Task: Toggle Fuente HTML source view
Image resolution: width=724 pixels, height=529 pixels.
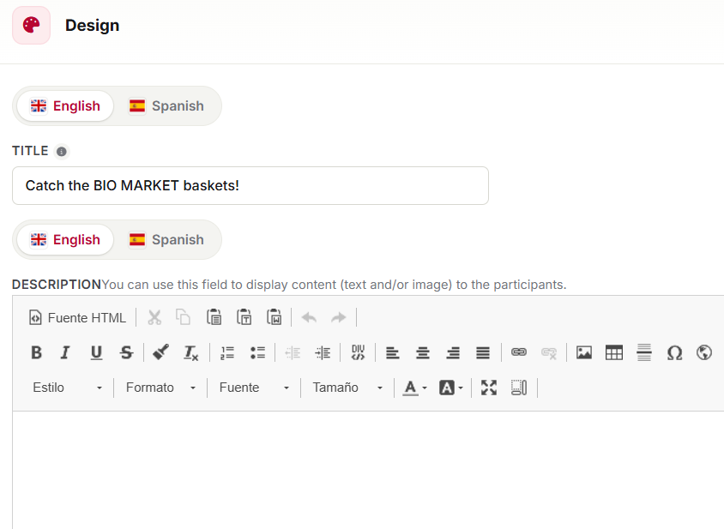Action: point(77,318)
